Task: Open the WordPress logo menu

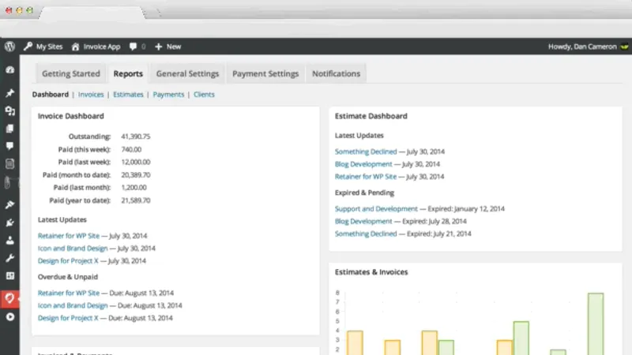Action: point(9,47)
